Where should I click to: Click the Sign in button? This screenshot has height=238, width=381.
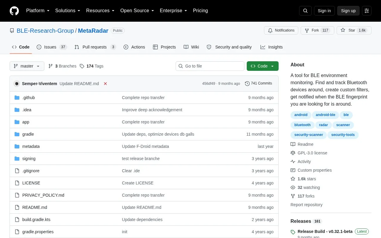click(324, 11)
